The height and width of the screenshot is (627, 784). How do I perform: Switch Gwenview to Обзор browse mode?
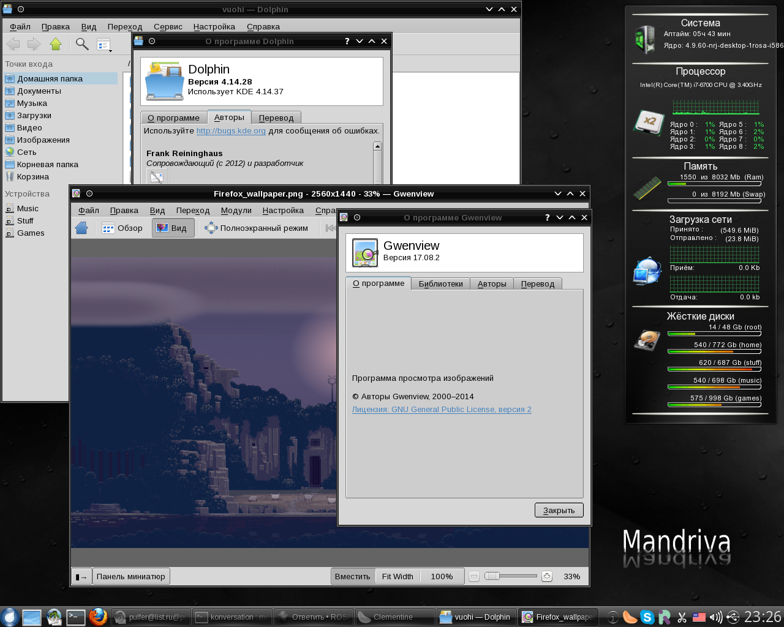(x=123, y=228)
